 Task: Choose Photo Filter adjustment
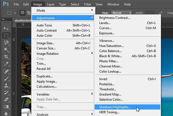pos(127,61)
